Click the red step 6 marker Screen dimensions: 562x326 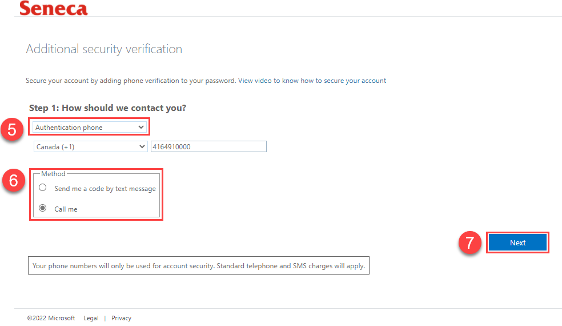13,180
